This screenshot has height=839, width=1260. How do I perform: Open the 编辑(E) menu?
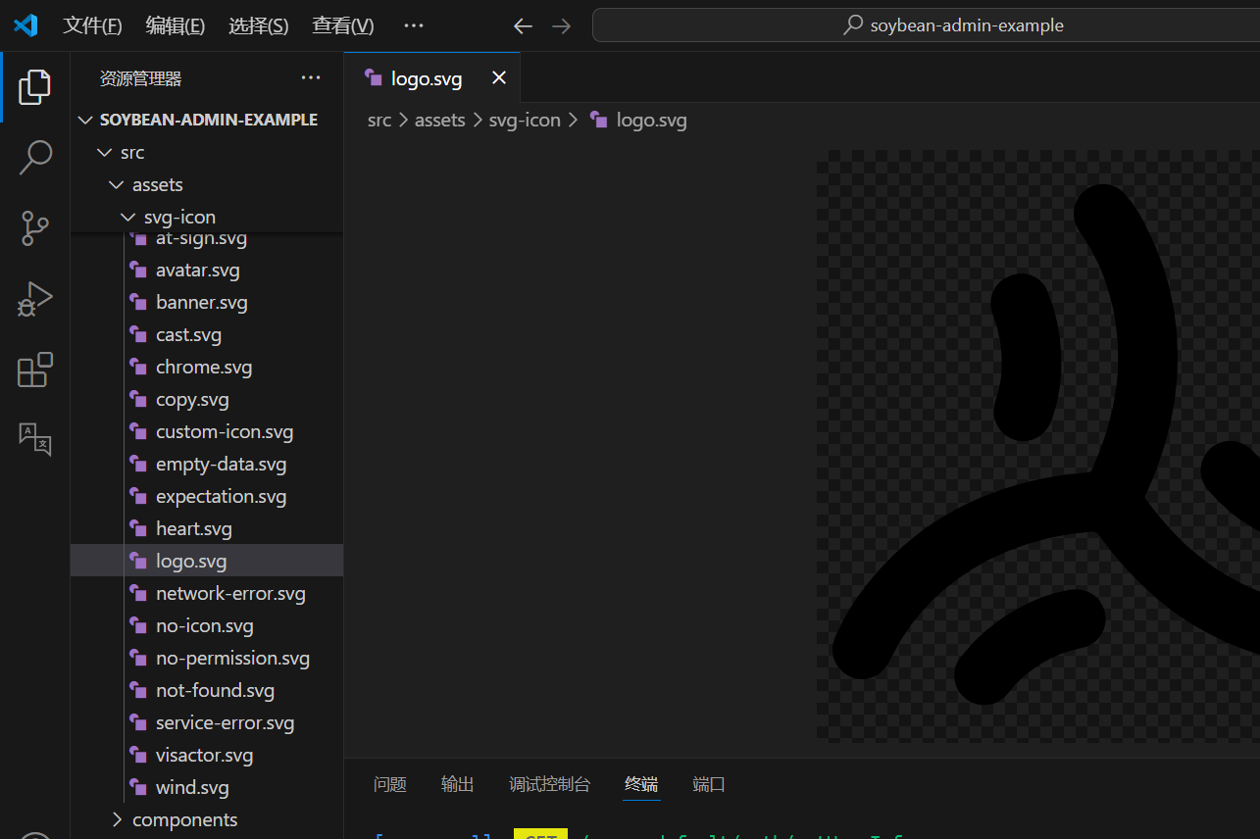[175, 25]
